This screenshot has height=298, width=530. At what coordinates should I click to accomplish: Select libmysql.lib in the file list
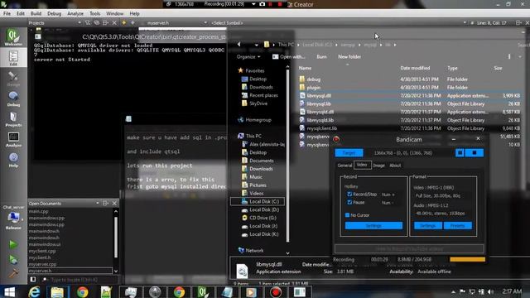pos(319,103)
